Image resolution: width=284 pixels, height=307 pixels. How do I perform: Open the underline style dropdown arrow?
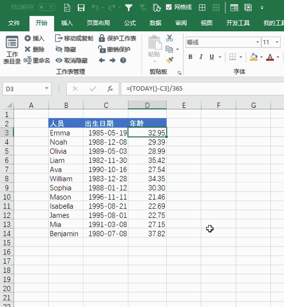pyautogui.click(x=220, y=57)
